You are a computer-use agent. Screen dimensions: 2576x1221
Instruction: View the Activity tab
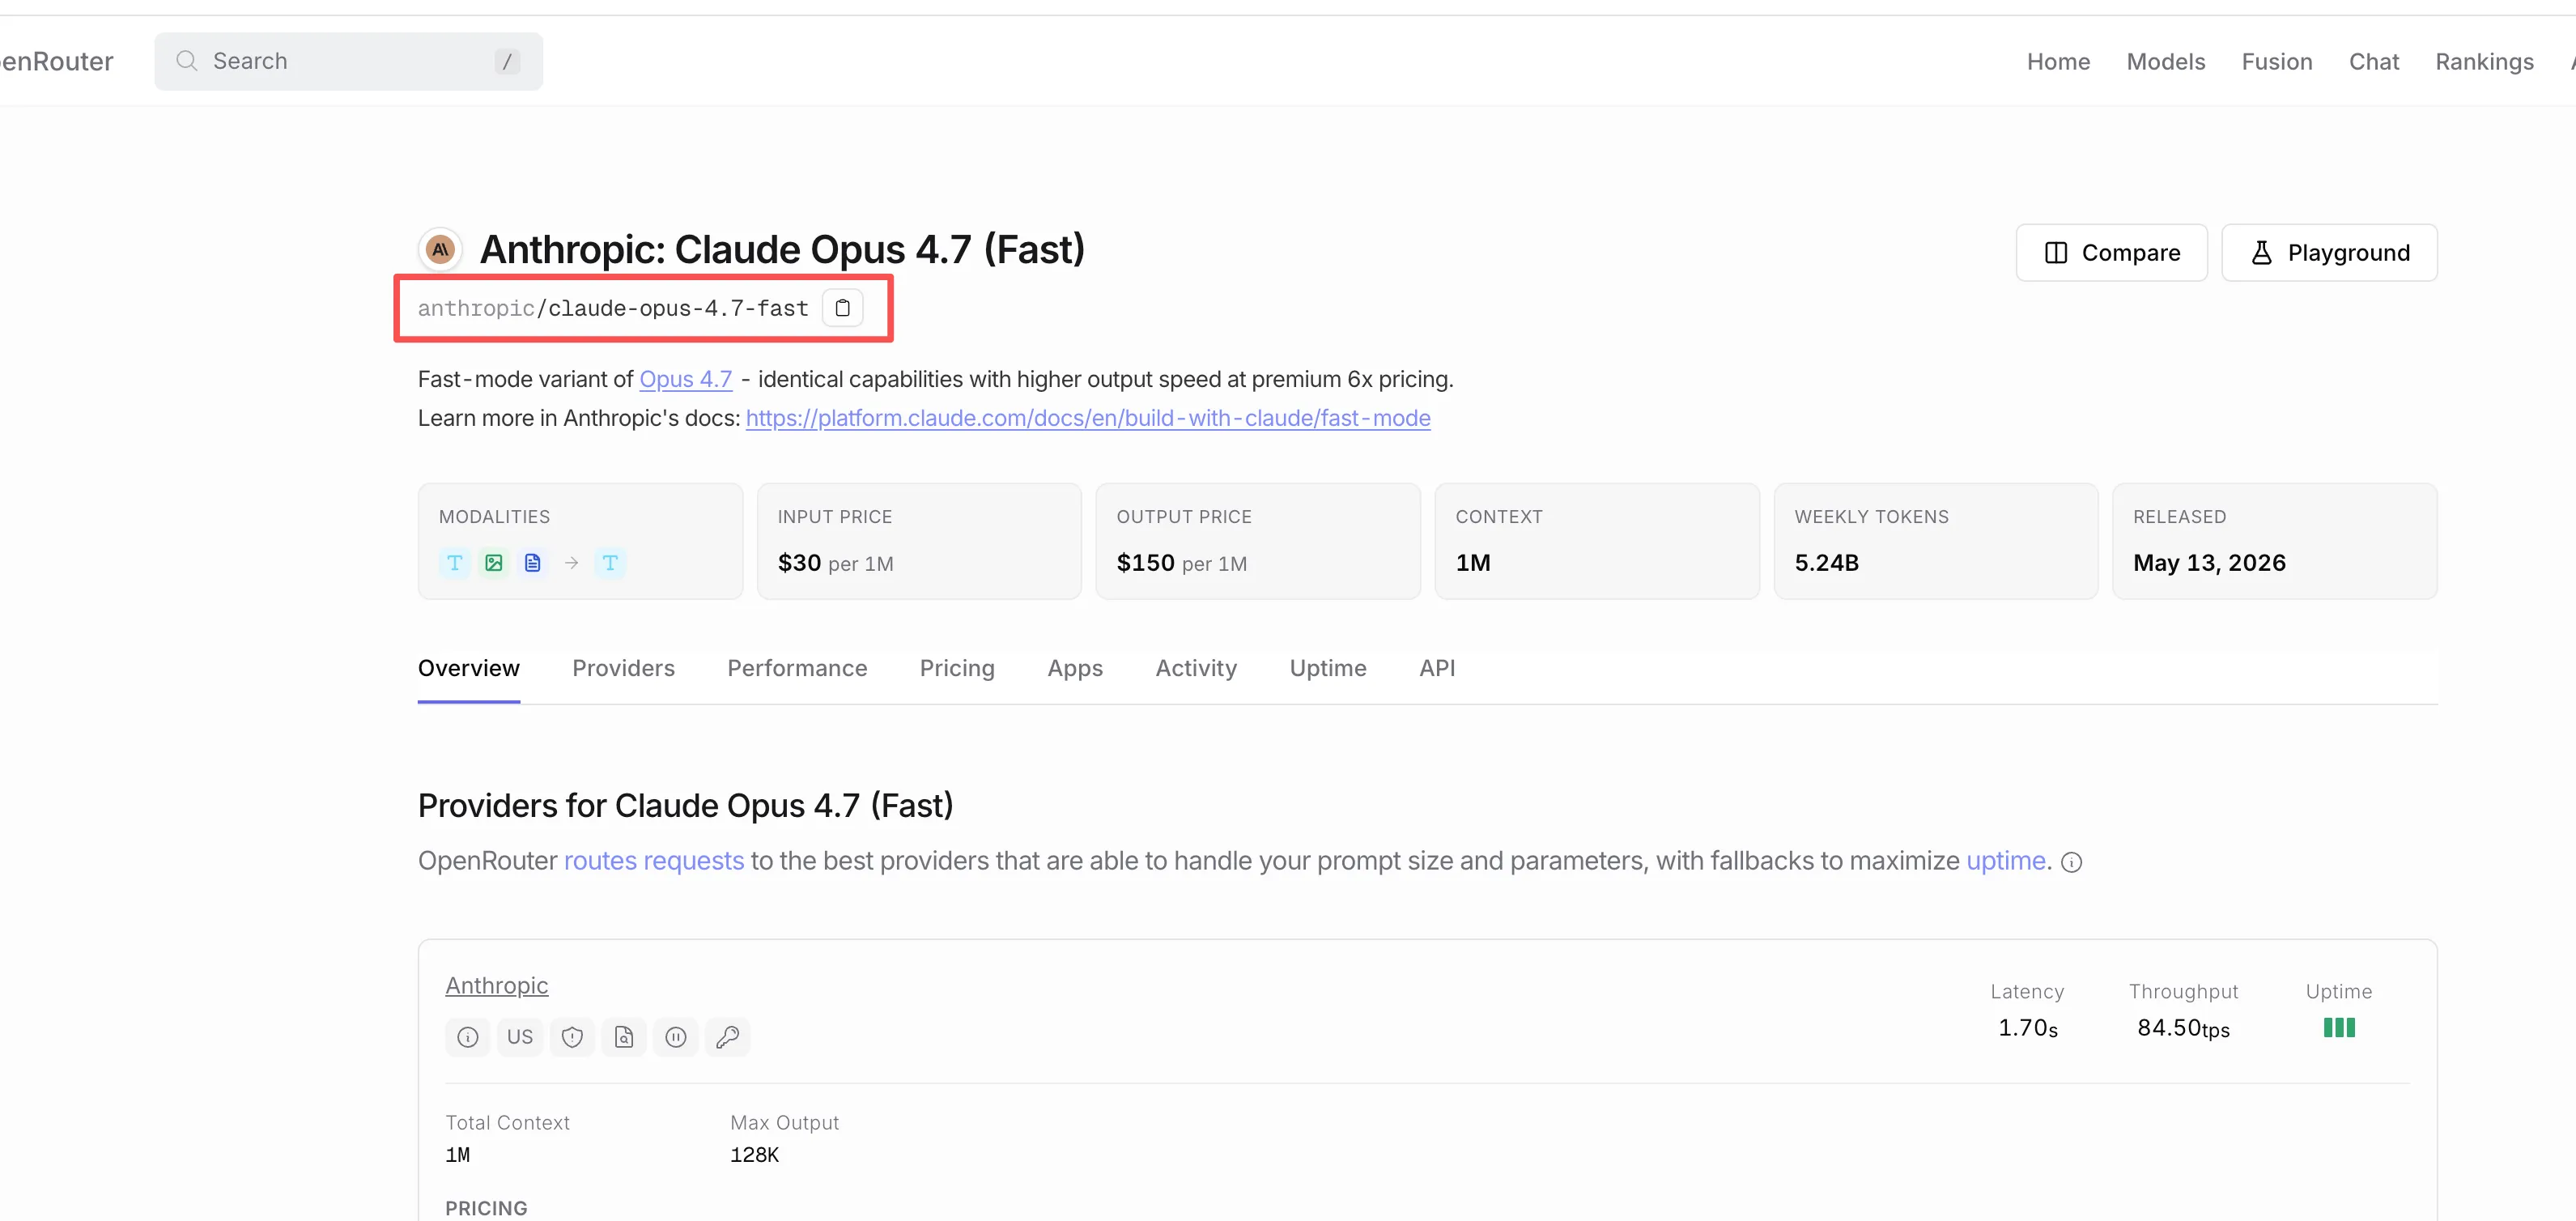click(1196, 668)
